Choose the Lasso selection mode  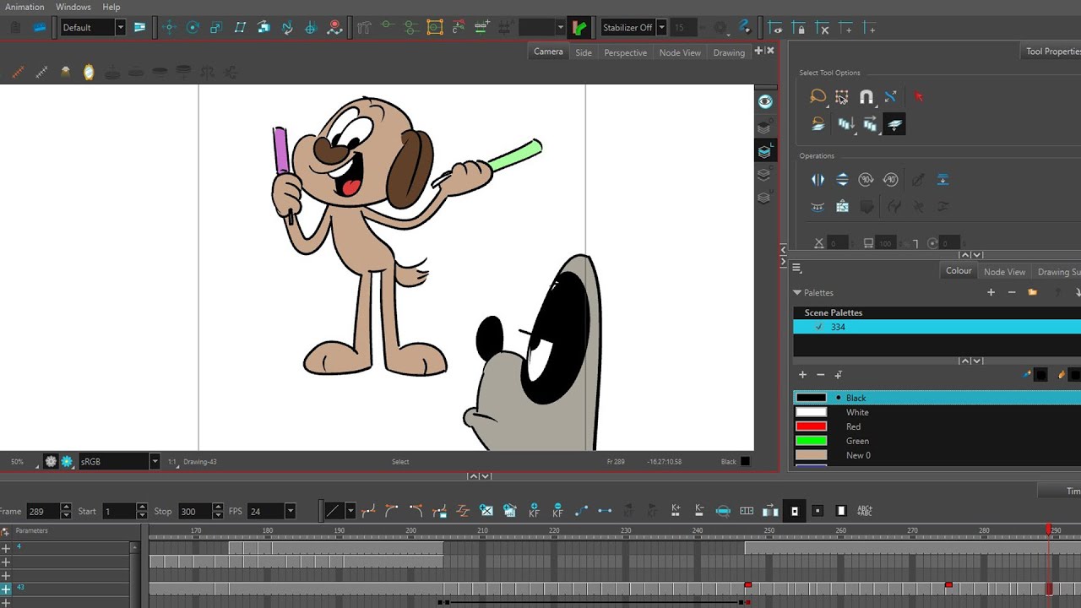pyautogui.click(x=818, y=96)
